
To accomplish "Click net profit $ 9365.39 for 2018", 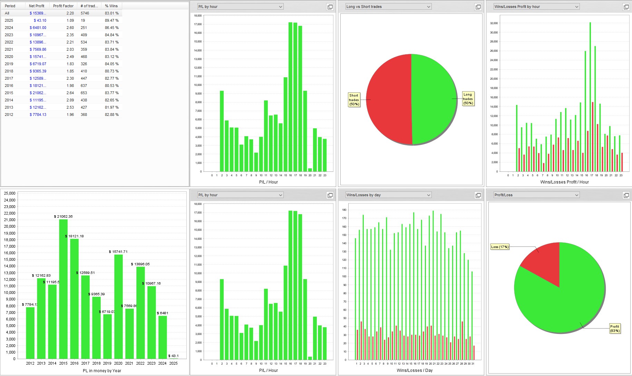I will (38, 71).
